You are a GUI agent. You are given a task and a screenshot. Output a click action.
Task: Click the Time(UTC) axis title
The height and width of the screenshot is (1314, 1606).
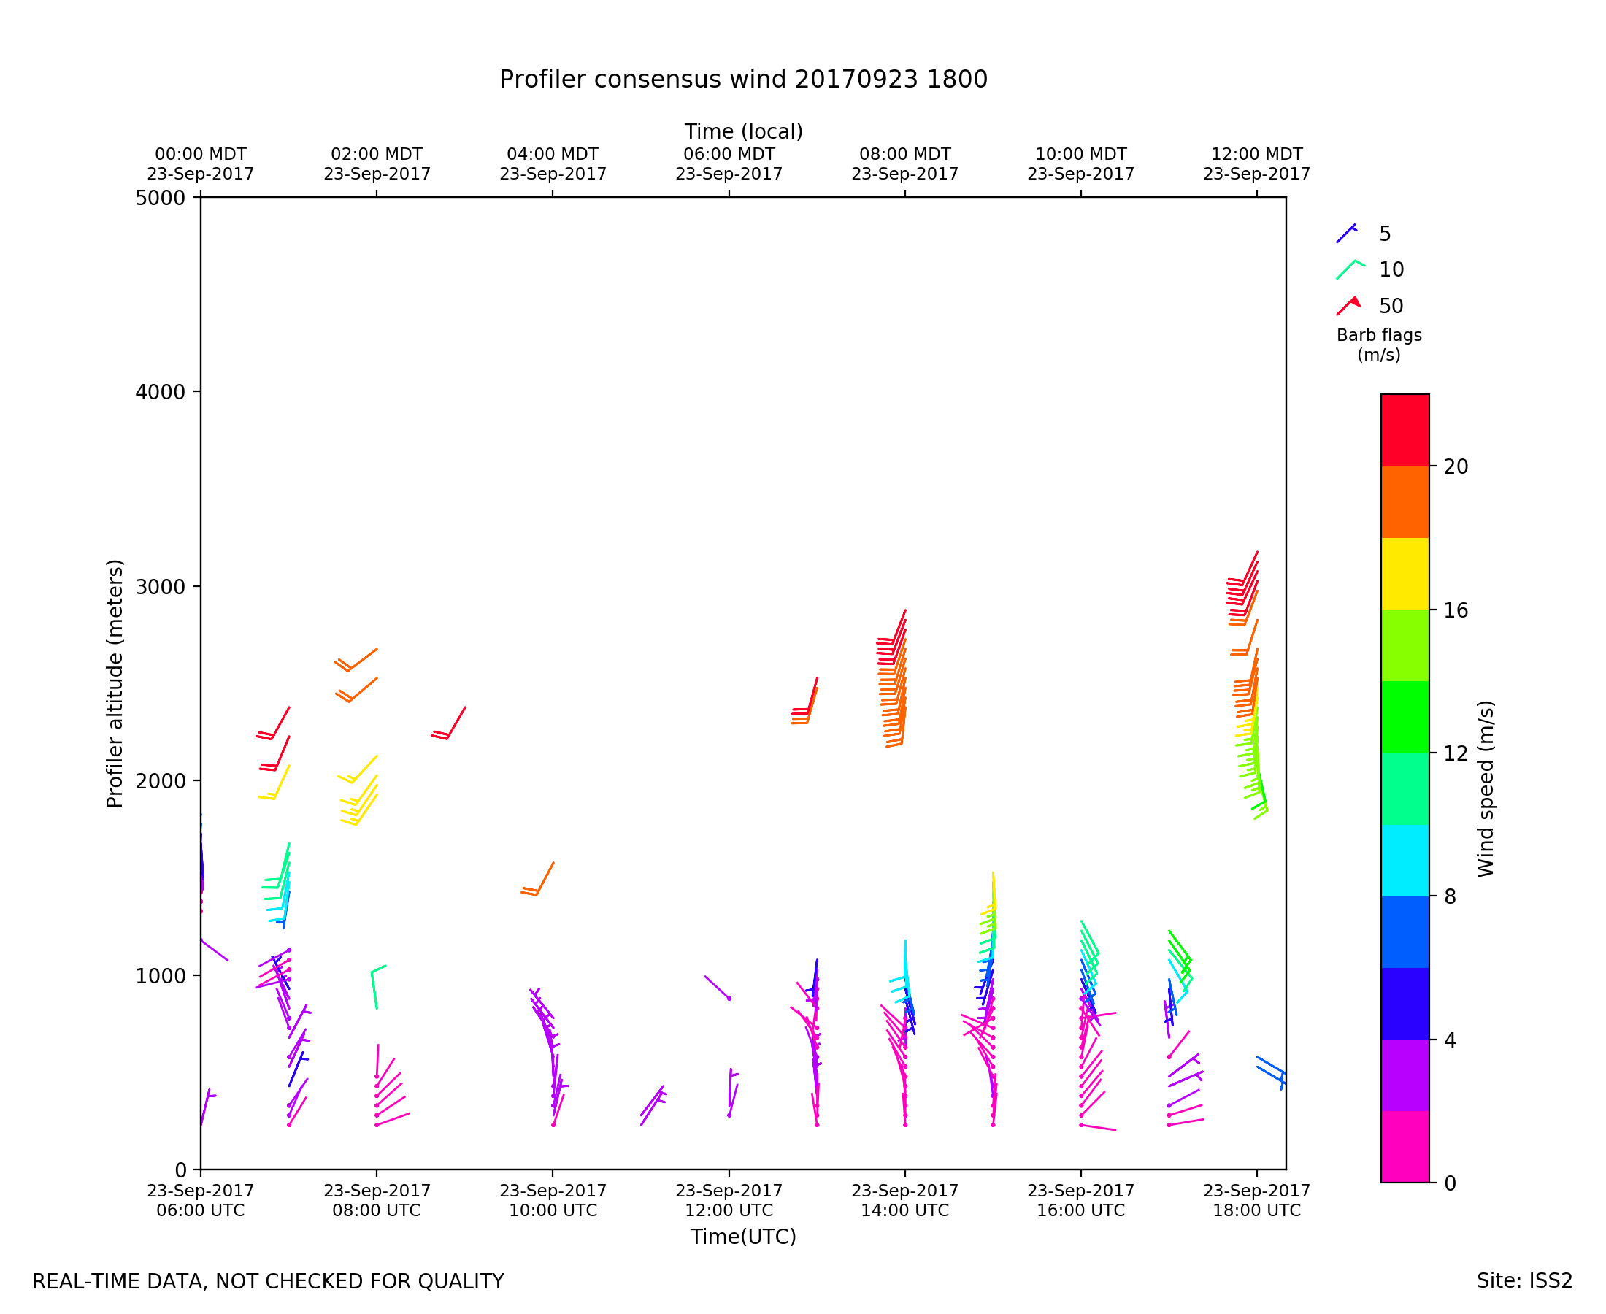[742, 1237]
